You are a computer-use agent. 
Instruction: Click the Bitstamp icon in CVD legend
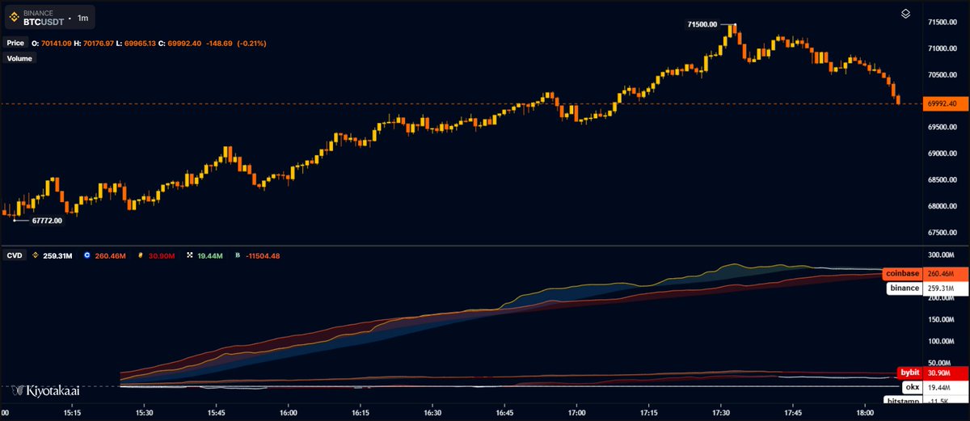237,255
